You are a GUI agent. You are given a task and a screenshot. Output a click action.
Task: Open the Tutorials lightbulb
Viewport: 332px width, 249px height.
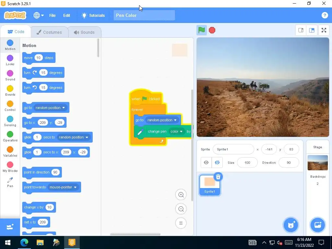(x=93, y=16)
